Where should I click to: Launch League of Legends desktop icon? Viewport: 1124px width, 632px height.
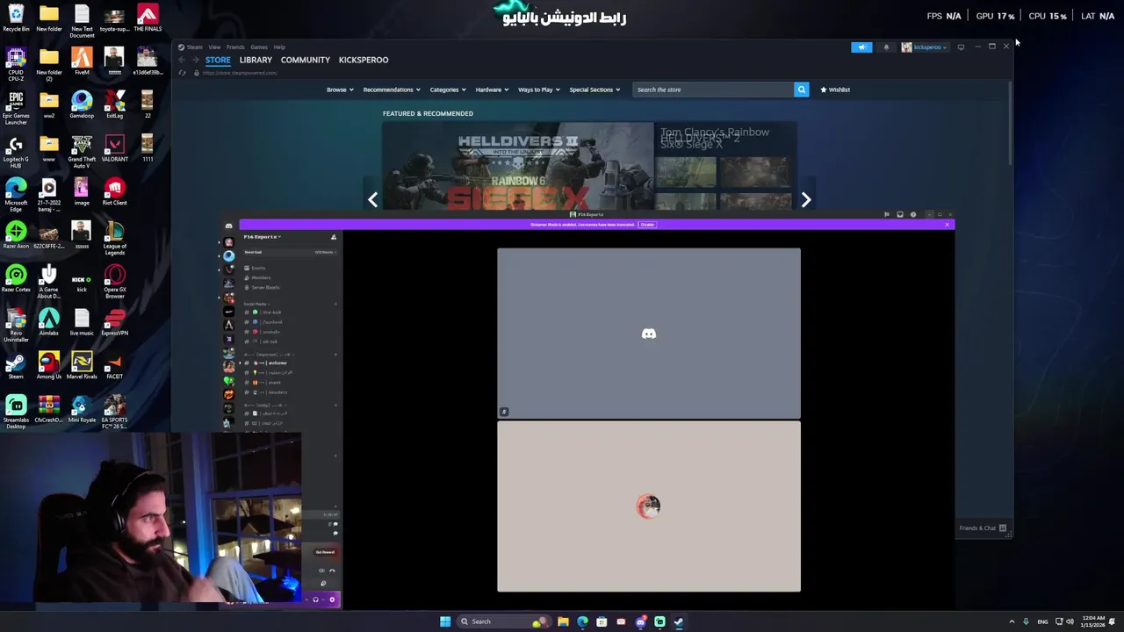tap(114, 239)
